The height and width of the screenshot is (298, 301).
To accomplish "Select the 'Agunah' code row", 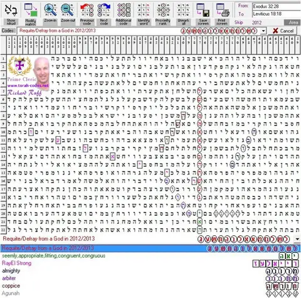I will point(150,294).
